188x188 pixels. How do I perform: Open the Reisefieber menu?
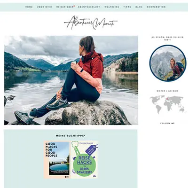65,7
